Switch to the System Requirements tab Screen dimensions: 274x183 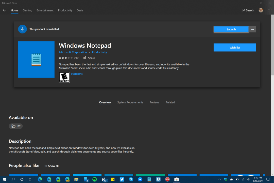coord(130,102)
